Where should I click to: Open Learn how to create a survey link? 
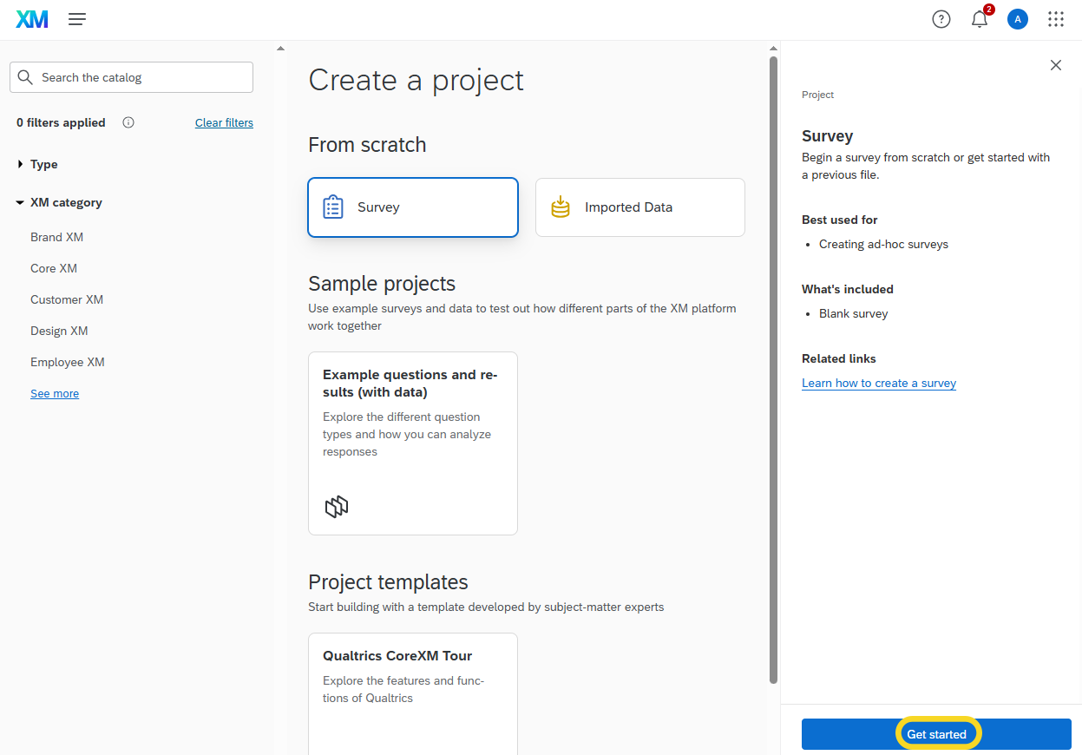pyautogui.click(x=879, y=383)
